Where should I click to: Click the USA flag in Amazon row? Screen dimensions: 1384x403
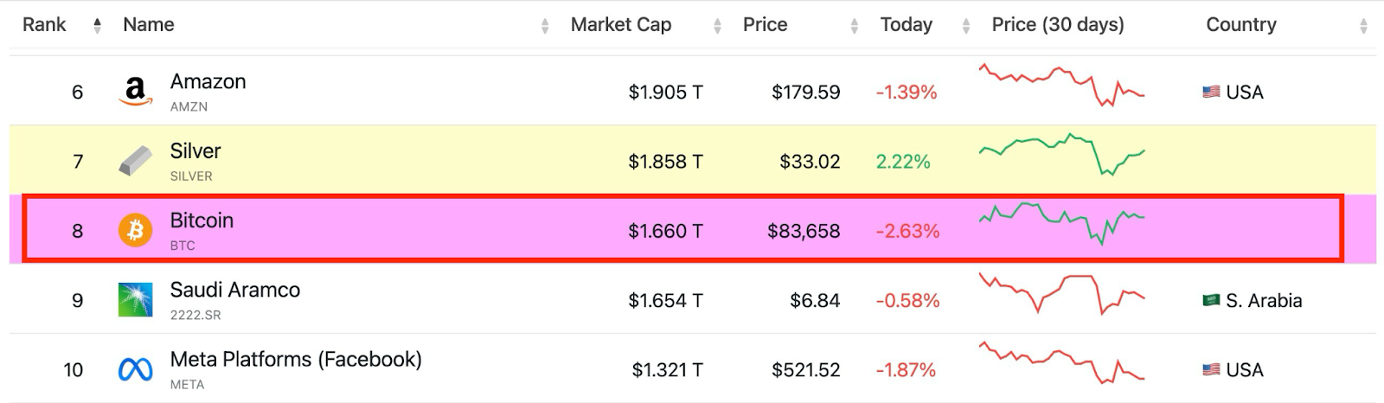[x=1211, y=92]
